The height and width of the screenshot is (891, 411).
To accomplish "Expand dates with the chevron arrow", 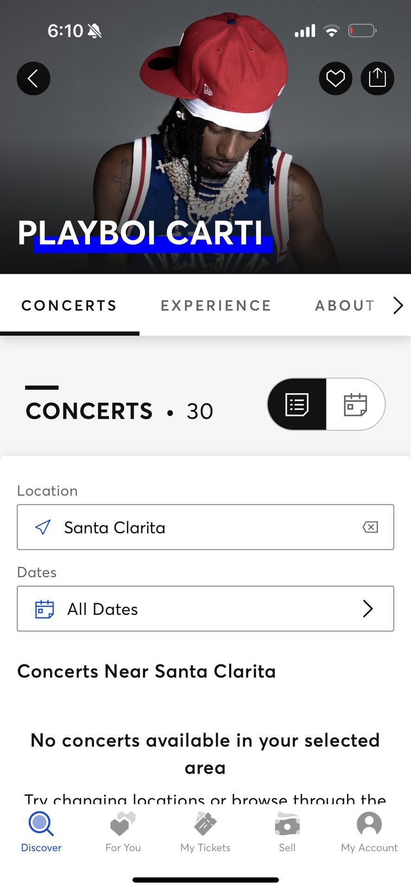I will click(368, 609).
